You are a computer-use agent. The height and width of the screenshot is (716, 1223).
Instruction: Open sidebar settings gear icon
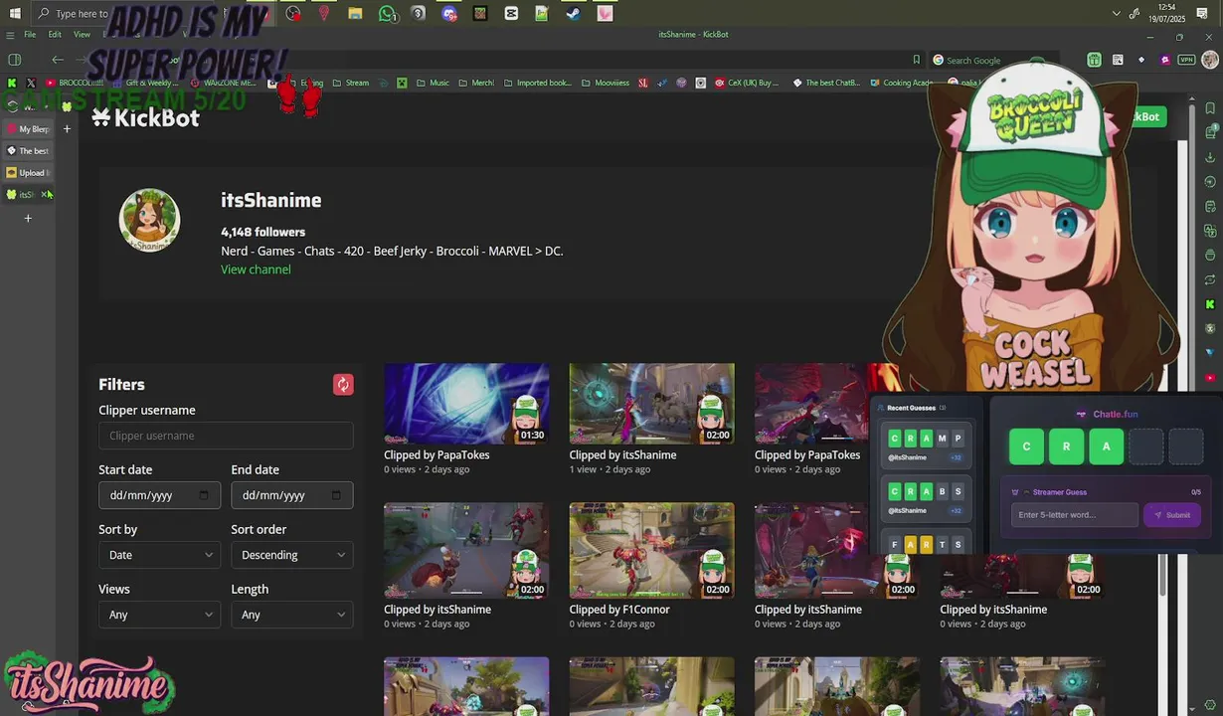tap(1210, 706)
